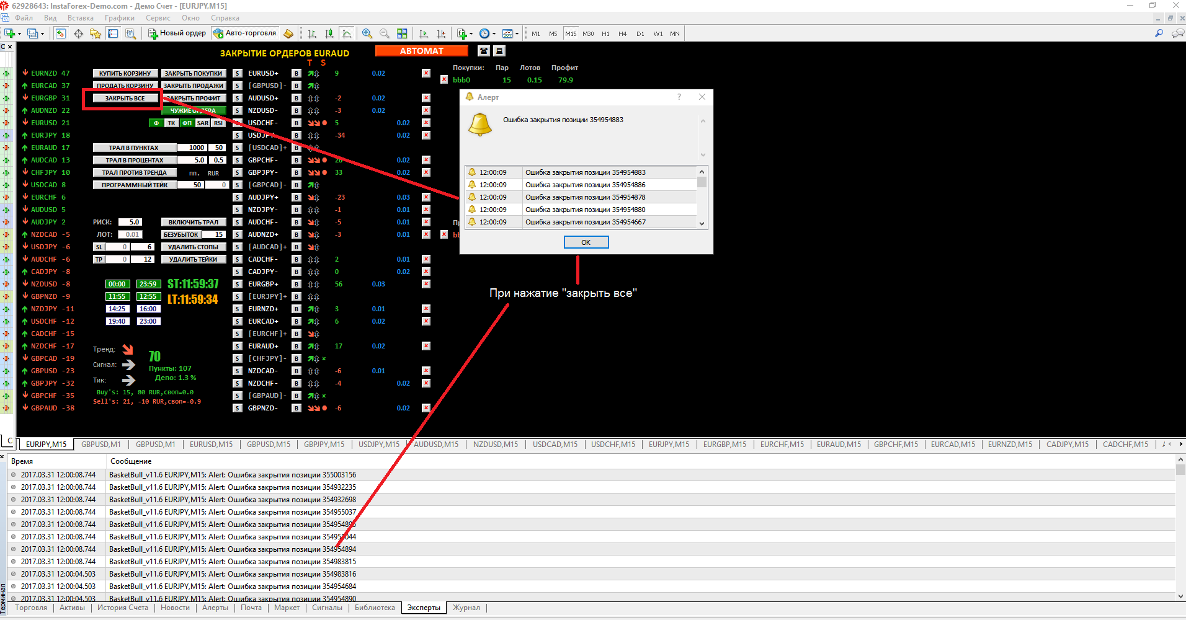Toggle the Авто-торговля button

tap(245, 33)
